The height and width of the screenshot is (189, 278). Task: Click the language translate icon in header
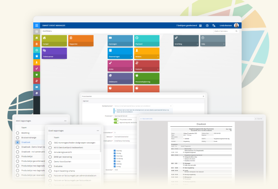click(x=214, y=26)
